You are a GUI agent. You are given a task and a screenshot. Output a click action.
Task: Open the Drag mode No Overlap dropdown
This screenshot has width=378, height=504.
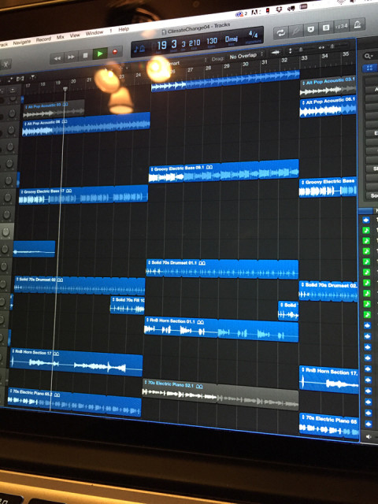(x=246, y=56)
